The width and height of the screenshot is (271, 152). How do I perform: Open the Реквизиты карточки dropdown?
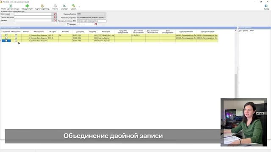[x=91, y=18]
